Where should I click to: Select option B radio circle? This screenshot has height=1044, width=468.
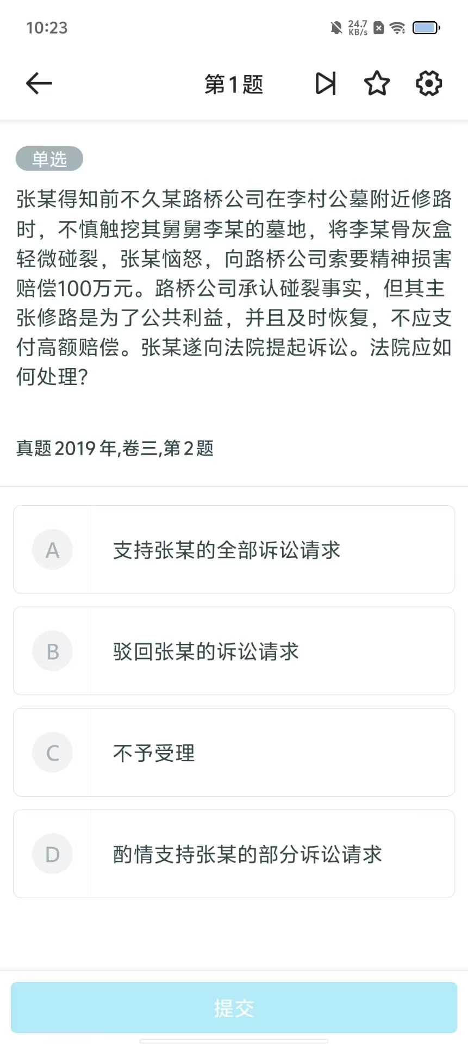point(53,651)
